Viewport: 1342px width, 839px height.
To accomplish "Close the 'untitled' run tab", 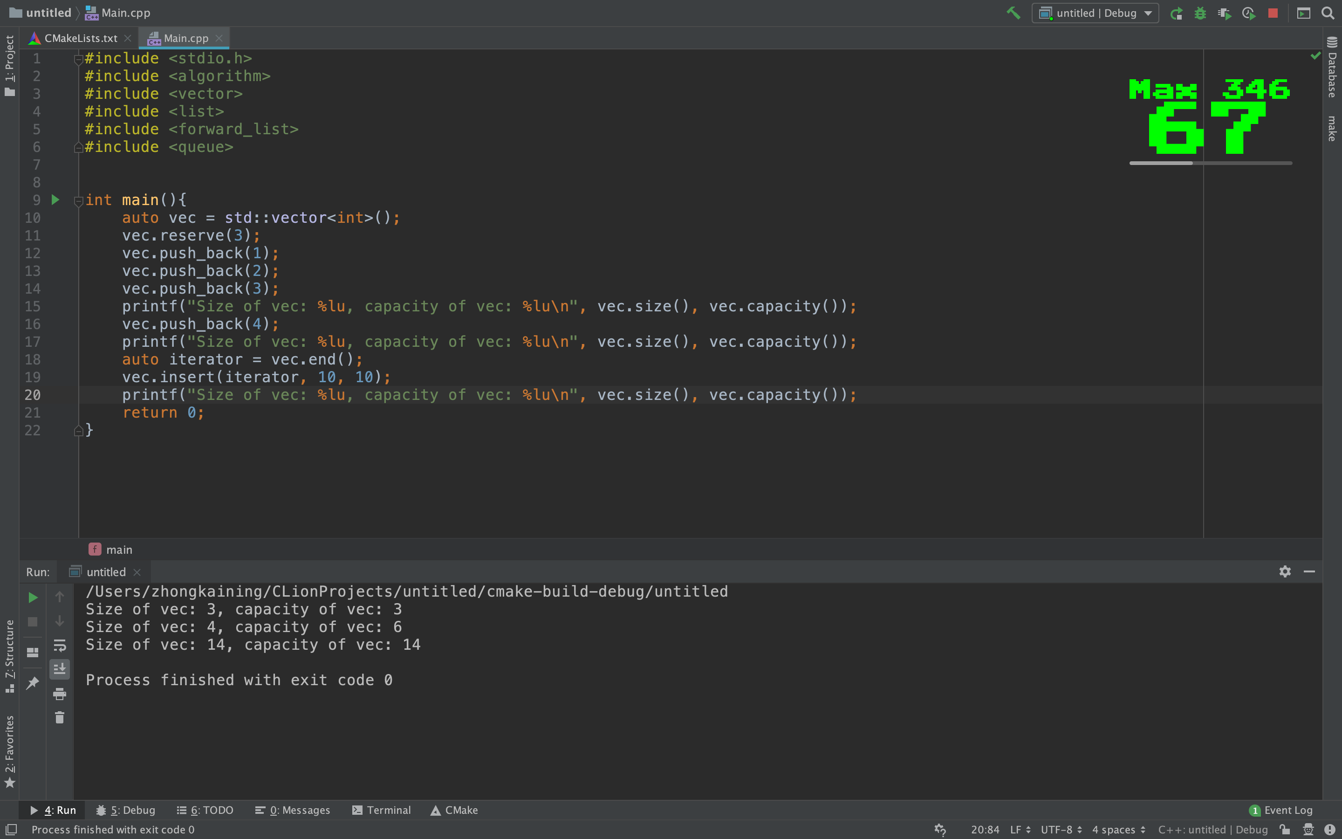I will point(137,572).
